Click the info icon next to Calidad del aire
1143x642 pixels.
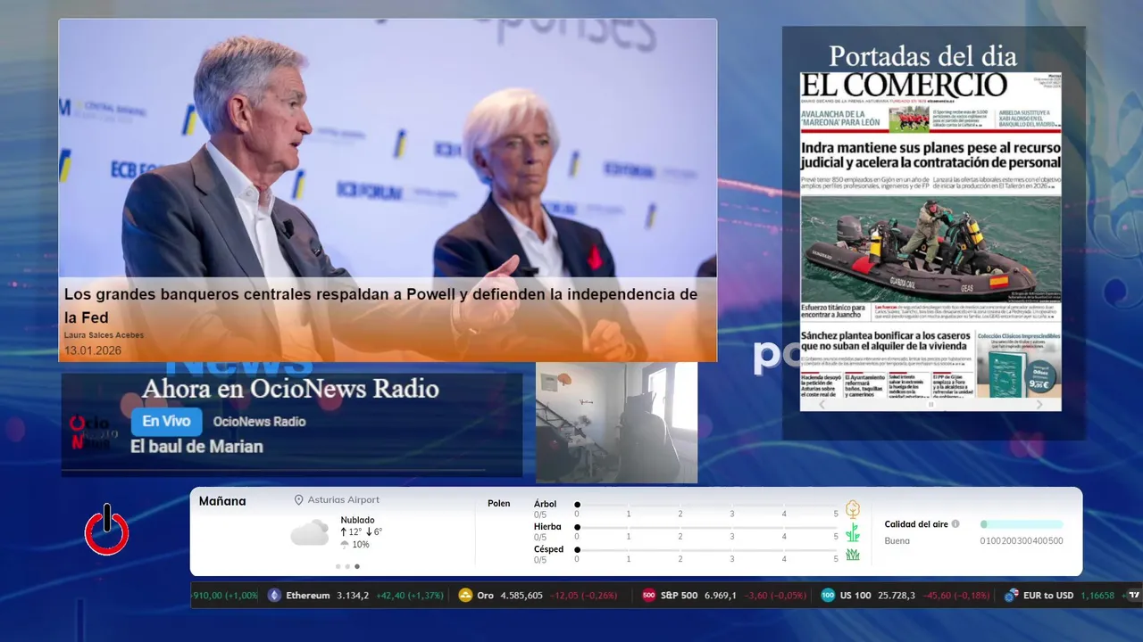point(955,524)
